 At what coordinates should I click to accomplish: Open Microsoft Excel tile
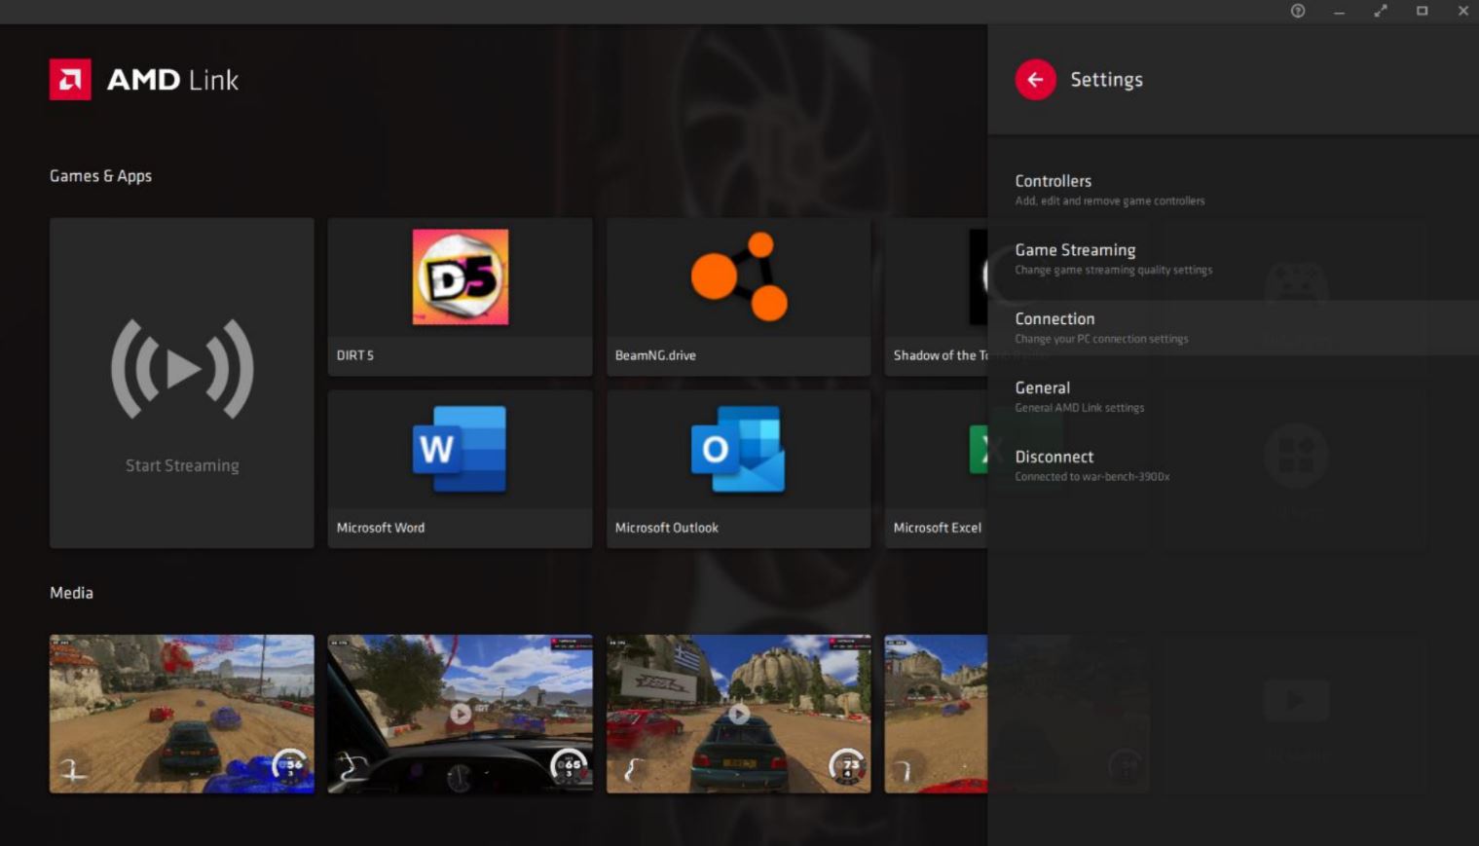pyautogui.click(x=936, y=469)
